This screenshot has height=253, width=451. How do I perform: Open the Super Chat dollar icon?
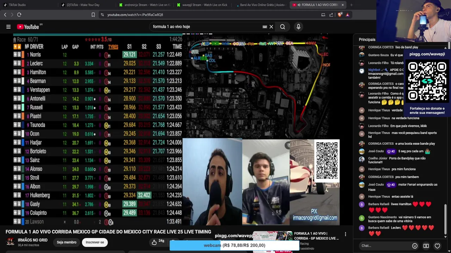(x=426, y=246)
